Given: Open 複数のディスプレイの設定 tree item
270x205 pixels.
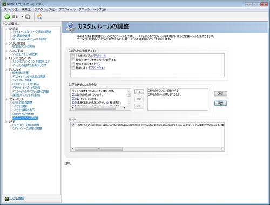Looking at the screenshot, I should pyautogui.click(x=26, y=95).
